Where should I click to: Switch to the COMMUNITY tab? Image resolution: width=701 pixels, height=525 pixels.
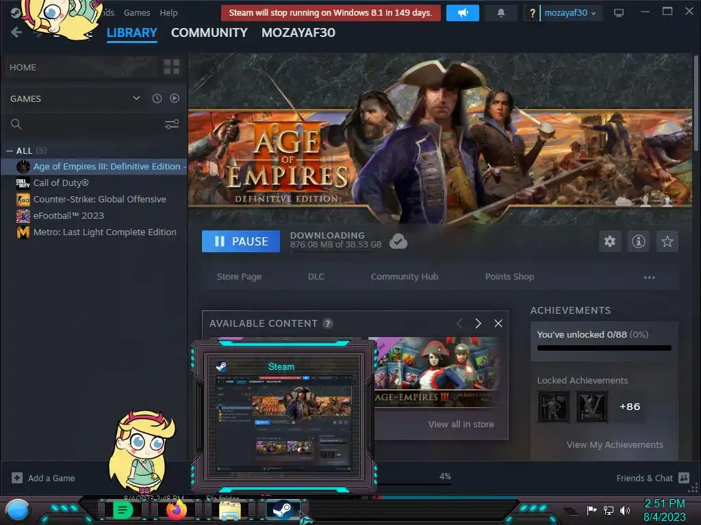coord(209,33)
